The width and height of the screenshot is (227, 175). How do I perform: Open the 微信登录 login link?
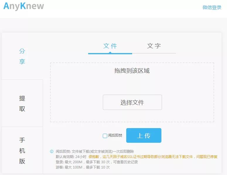coord(212,8)
